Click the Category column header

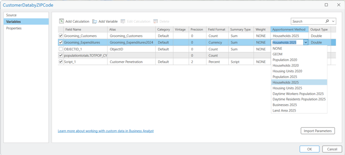pyautogui.click(x=164, y=29)
